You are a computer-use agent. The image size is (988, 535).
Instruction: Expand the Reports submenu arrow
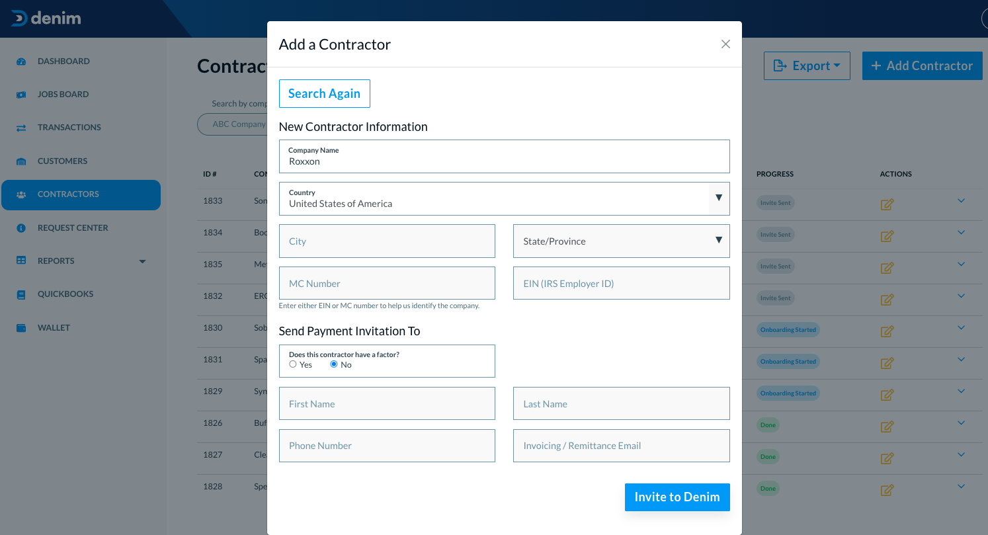coord(142,261)
